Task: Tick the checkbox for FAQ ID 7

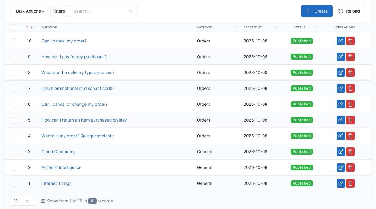Action: pos(14,89)
